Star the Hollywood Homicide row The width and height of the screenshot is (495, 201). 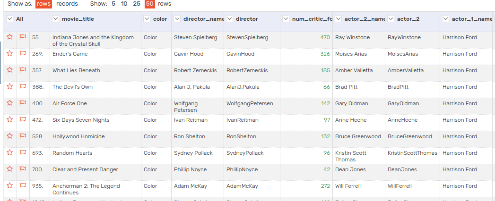(9, 136)
